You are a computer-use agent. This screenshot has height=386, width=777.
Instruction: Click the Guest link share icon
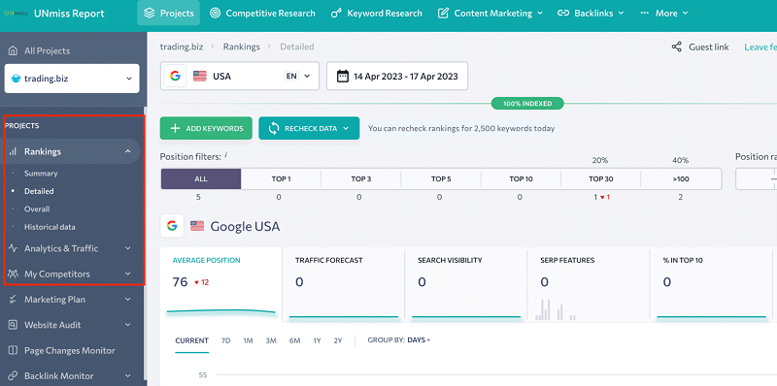(676, 47)
